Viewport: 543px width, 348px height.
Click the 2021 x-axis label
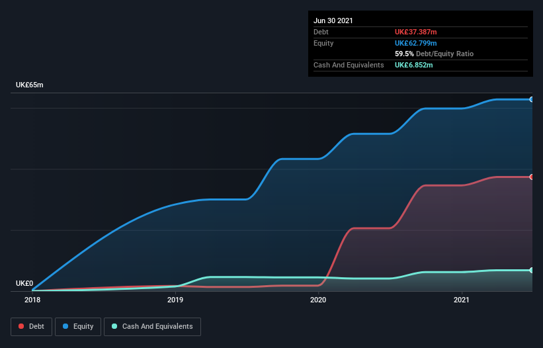click(x=461, y=300)
